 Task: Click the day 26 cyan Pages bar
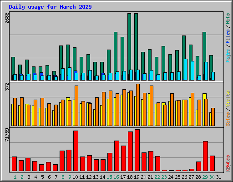(x=186, y=70)
